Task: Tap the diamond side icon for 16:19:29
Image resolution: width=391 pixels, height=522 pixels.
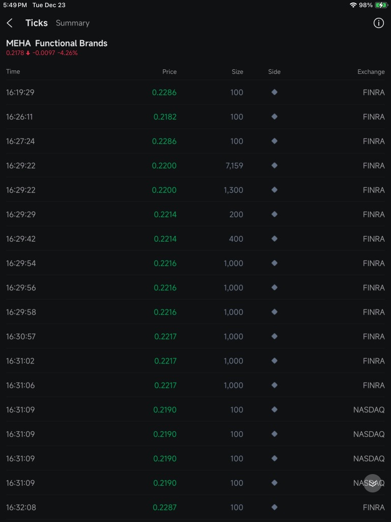Action: [274, 92]
